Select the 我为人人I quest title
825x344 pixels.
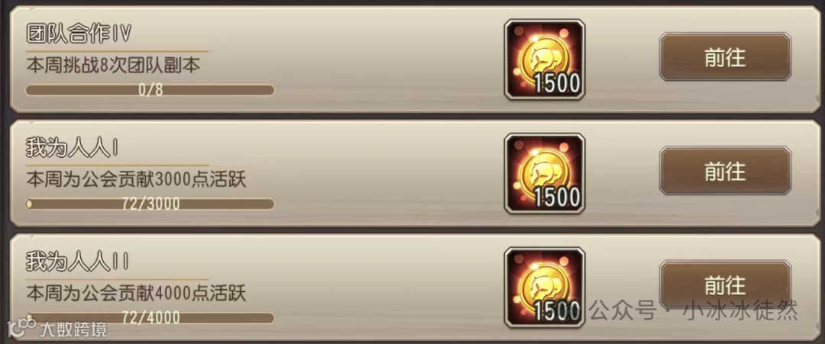[72, 149]
